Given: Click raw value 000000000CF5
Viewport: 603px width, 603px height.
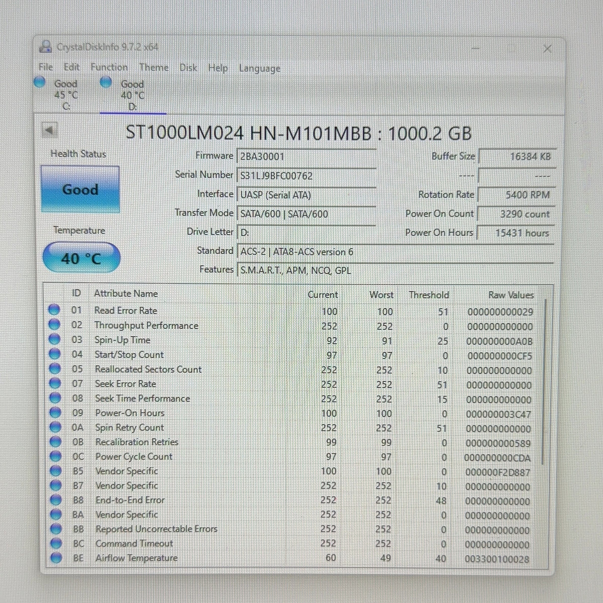Looking at the screenshot, I should pyautogui.click(x=499, y=356).
